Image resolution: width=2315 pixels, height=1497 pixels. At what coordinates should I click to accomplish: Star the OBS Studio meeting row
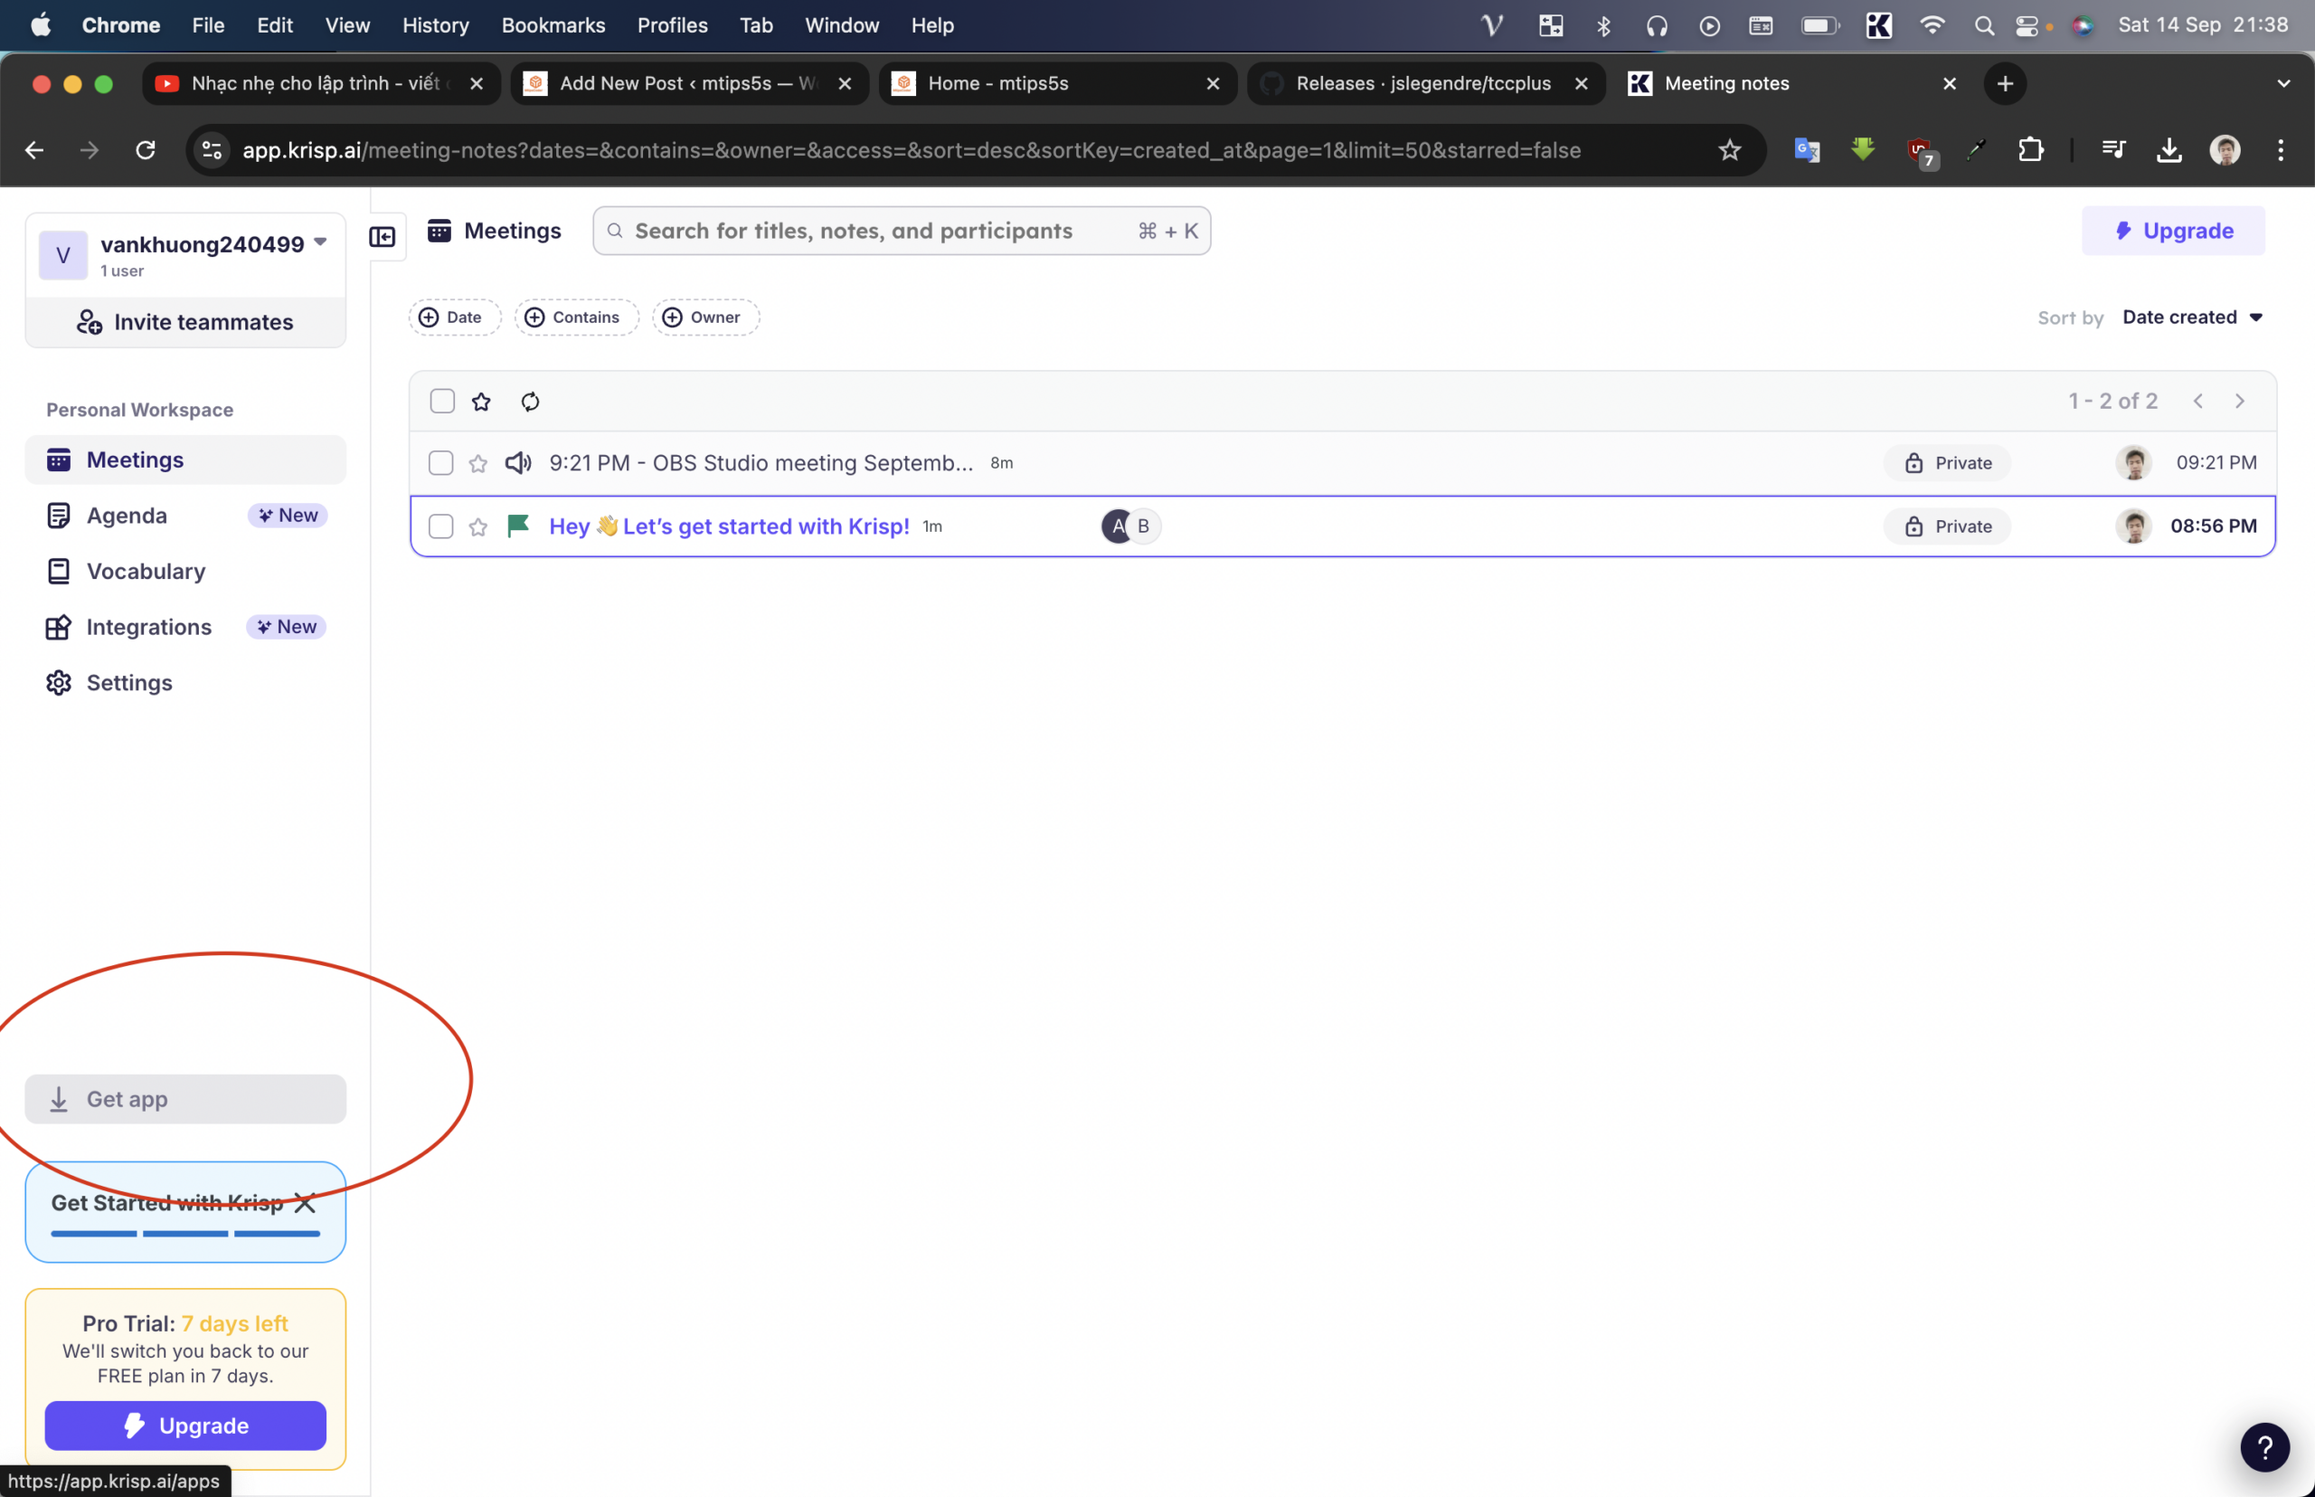click(478, 464)
